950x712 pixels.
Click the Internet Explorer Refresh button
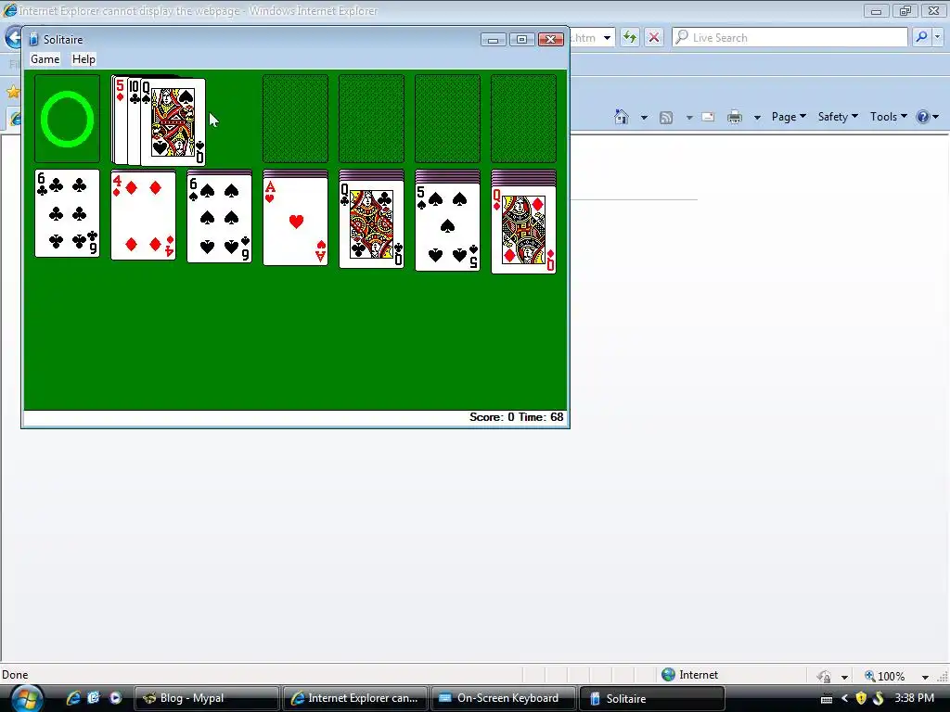(630, 37)
